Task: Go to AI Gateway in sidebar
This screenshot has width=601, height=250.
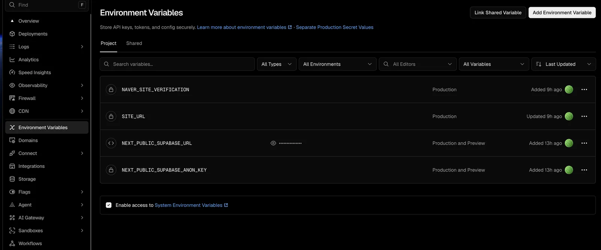Action: (47, 218)
